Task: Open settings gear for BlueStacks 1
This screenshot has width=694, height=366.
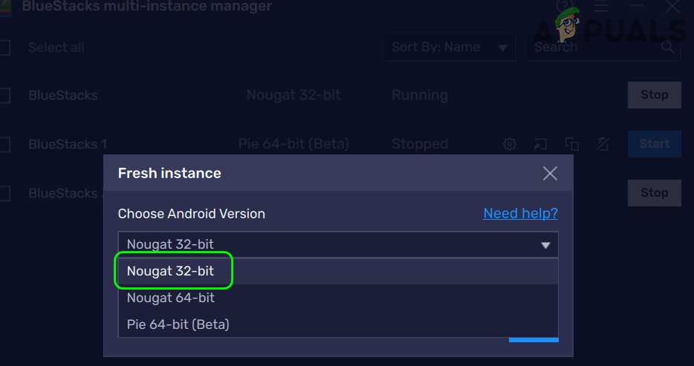Action: tap(510, 144)
